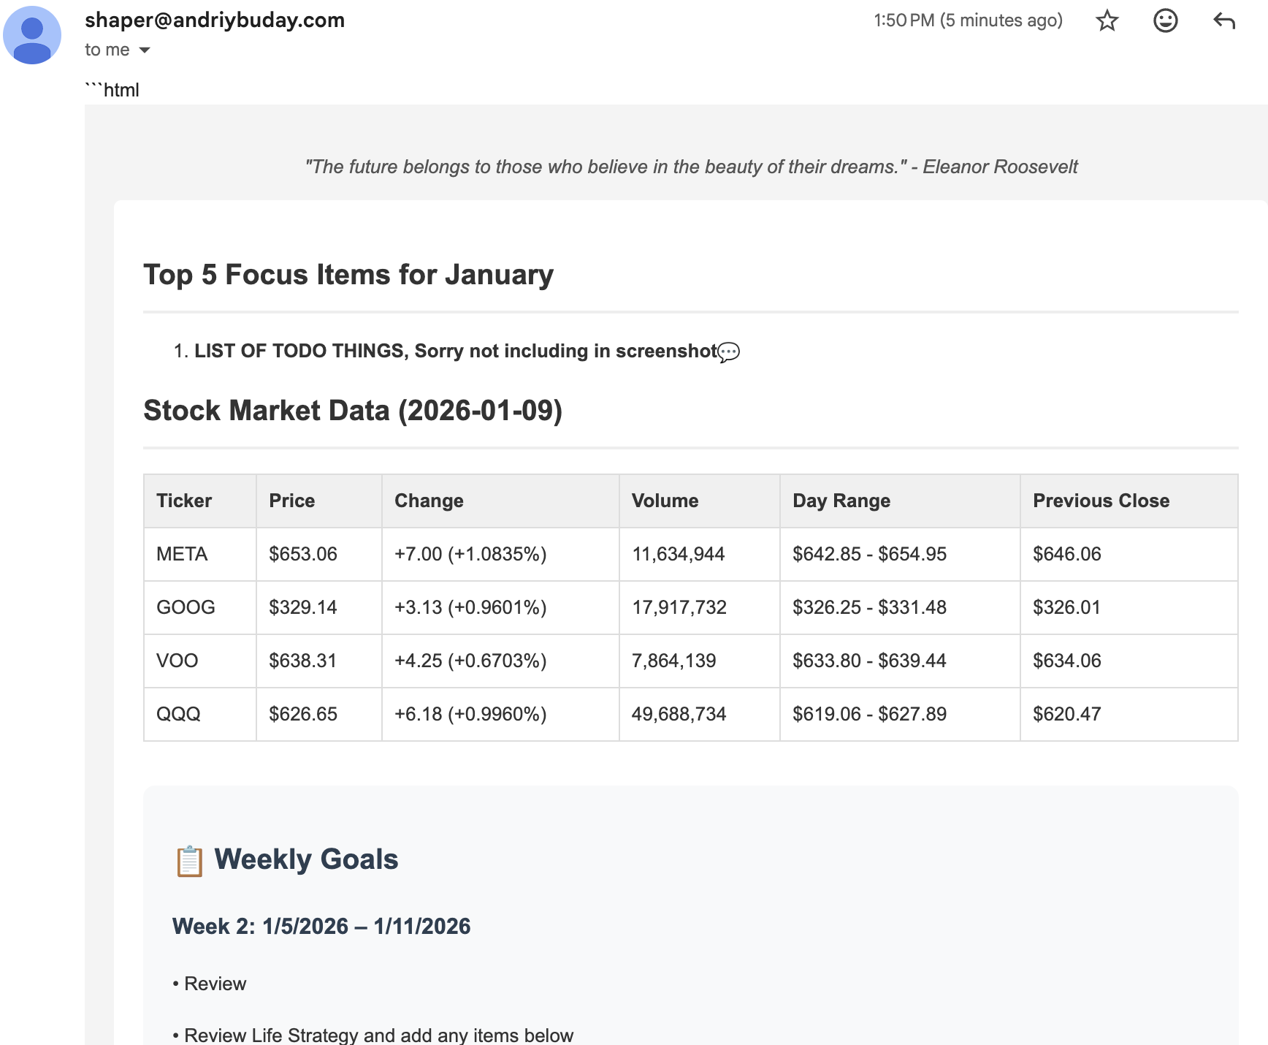The image size is (1268, 1045).
Task: Click the sender's profile avatar
Action: tap(32, 35)
